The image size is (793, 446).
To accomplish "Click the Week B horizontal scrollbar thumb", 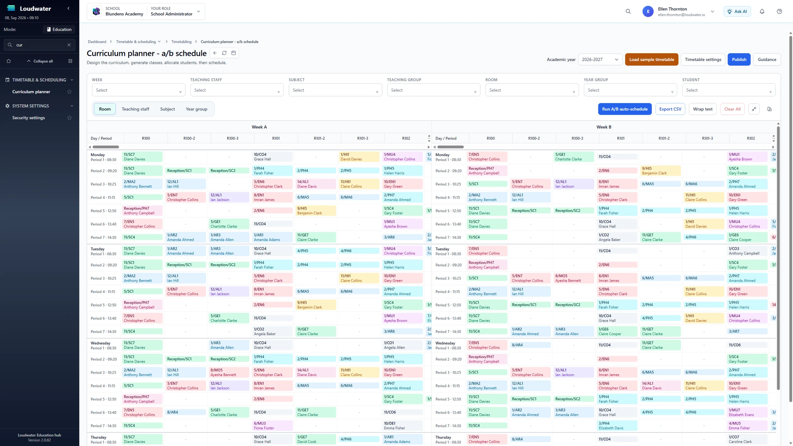I will 450,147.
